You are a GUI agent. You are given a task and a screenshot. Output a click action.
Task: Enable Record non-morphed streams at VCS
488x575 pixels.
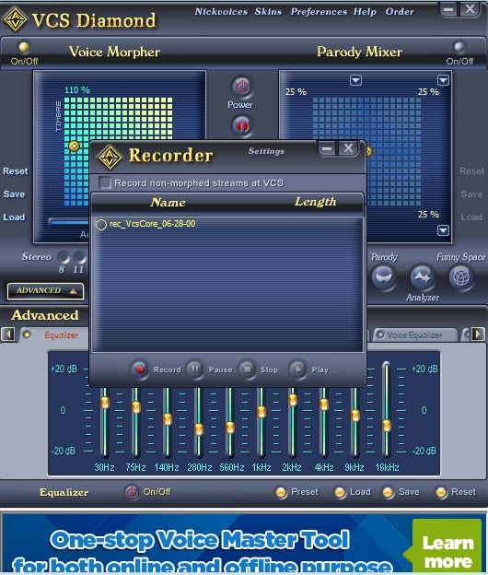105,182
